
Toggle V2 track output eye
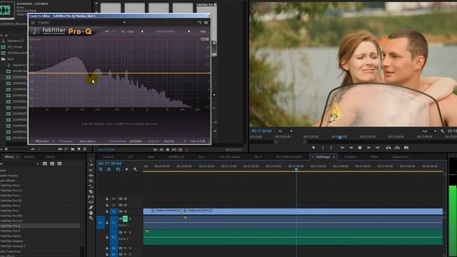tap(126, 205)
